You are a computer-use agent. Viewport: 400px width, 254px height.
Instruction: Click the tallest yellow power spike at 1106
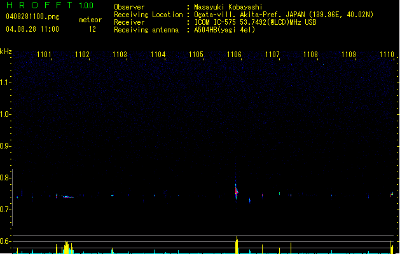click(237, 245)
